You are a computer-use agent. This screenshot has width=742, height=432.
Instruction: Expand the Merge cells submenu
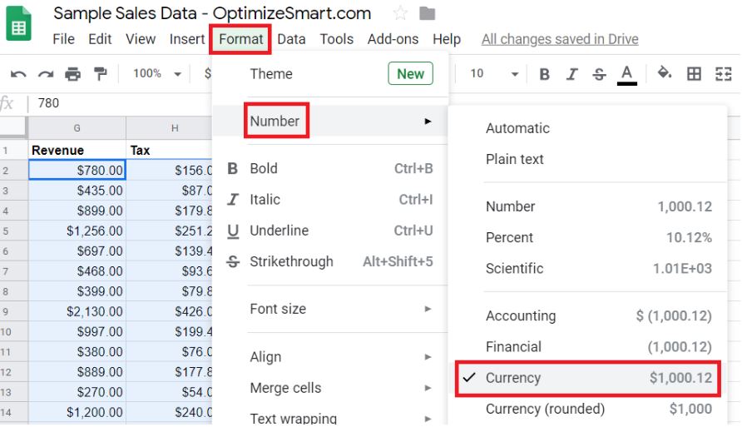coord(341,388)
